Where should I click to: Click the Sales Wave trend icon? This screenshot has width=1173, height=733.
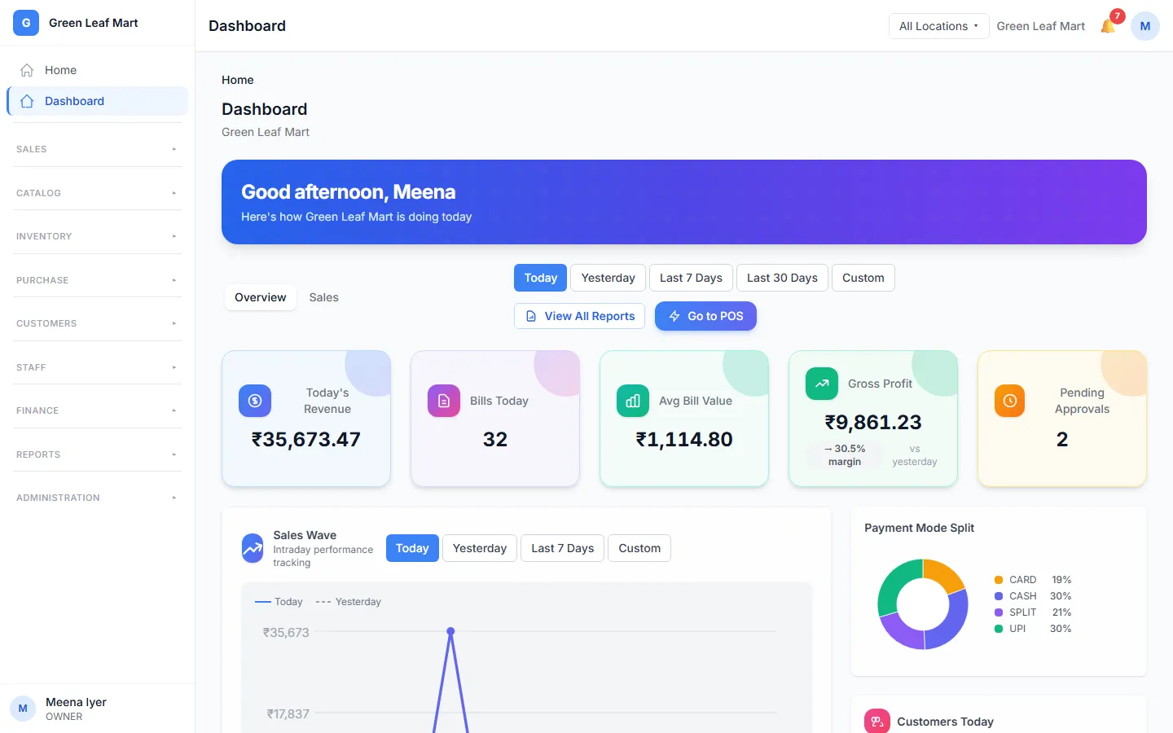pos(253,548)
